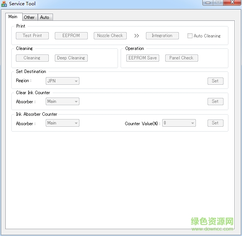
Task: Click the Integration button
Action: pos(162,36)
